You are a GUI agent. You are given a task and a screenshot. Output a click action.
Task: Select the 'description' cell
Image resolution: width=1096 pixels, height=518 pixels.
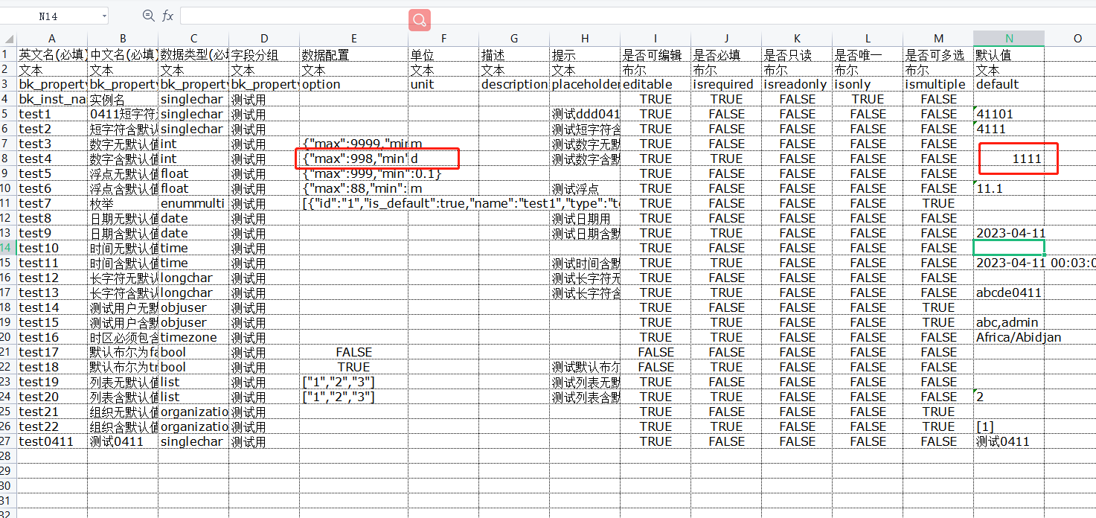(514, 84)
